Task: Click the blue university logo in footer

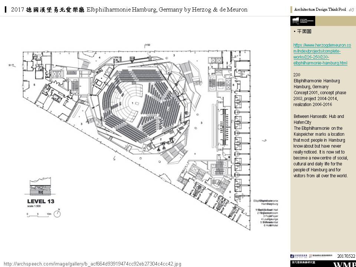Action: tap(299, 256)
